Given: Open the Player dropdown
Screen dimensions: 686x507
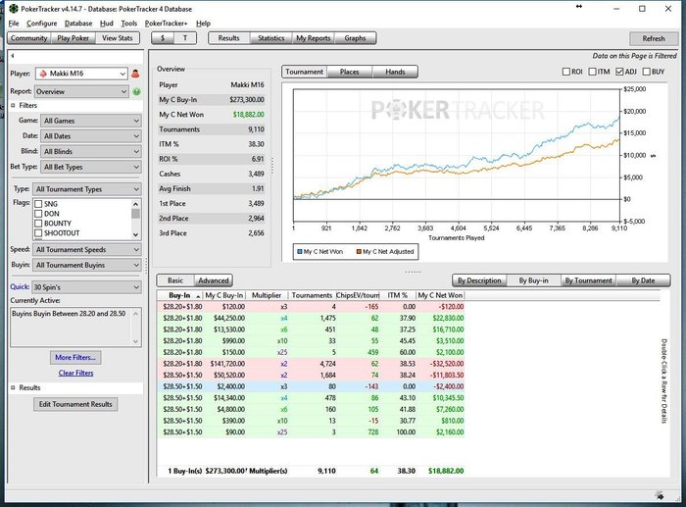Looking at the screenshot, I should 81,74.
